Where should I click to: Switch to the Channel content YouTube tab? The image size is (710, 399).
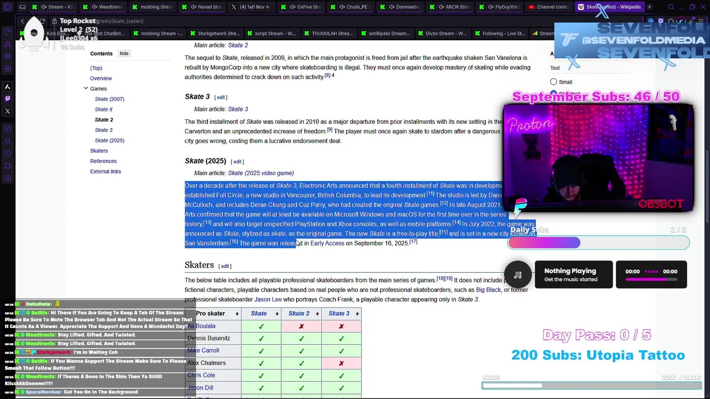pos(548,7)
